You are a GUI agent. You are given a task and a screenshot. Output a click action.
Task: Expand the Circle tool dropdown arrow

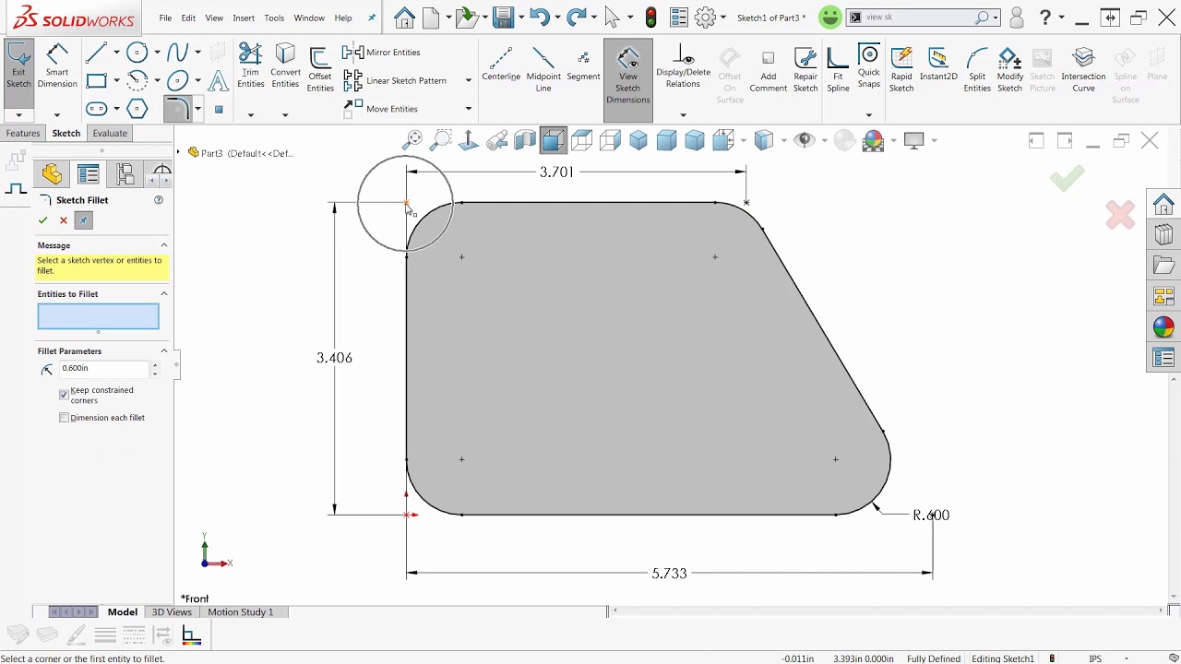(158, 53)
